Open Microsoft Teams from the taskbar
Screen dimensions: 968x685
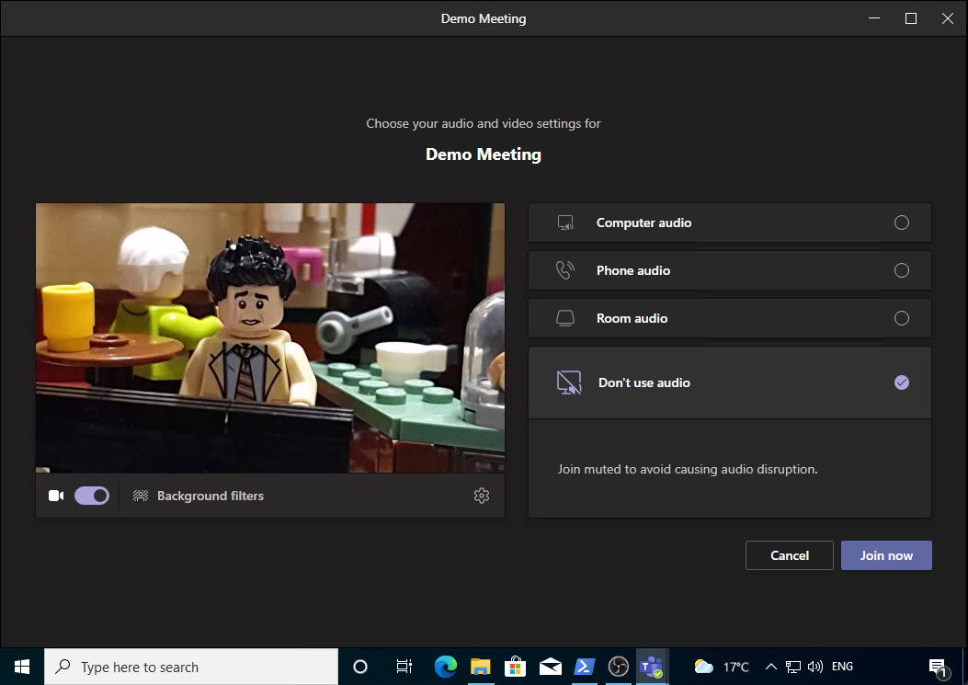click(653, 667)
